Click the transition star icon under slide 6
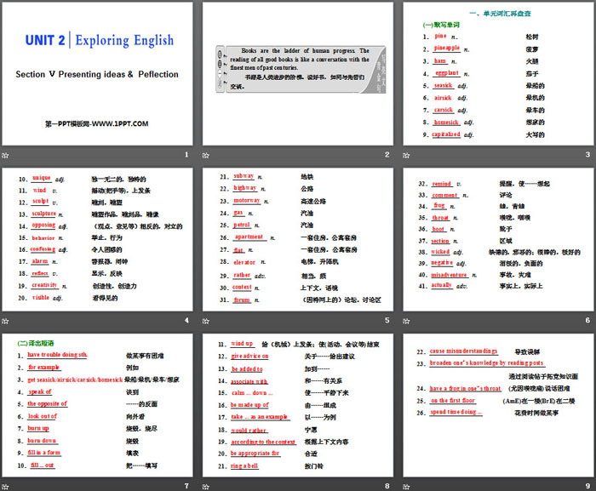The image size is (596, 491). [407, 320]
